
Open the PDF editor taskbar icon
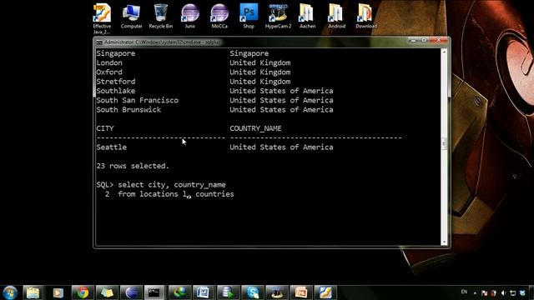[325, 292]
